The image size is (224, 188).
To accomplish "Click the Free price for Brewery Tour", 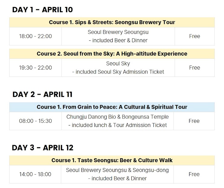I will (195, 36).
